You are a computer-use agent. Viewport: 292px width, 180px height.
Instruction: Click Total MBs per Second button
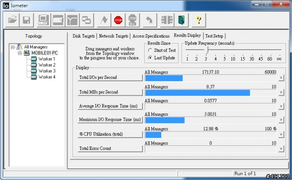[110, 92]
